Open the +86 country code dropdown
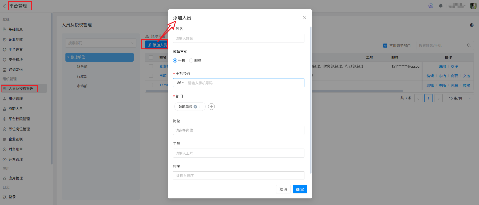Image resolution: width=479 pixels, height=205 pixels. [x=179, y=83]
